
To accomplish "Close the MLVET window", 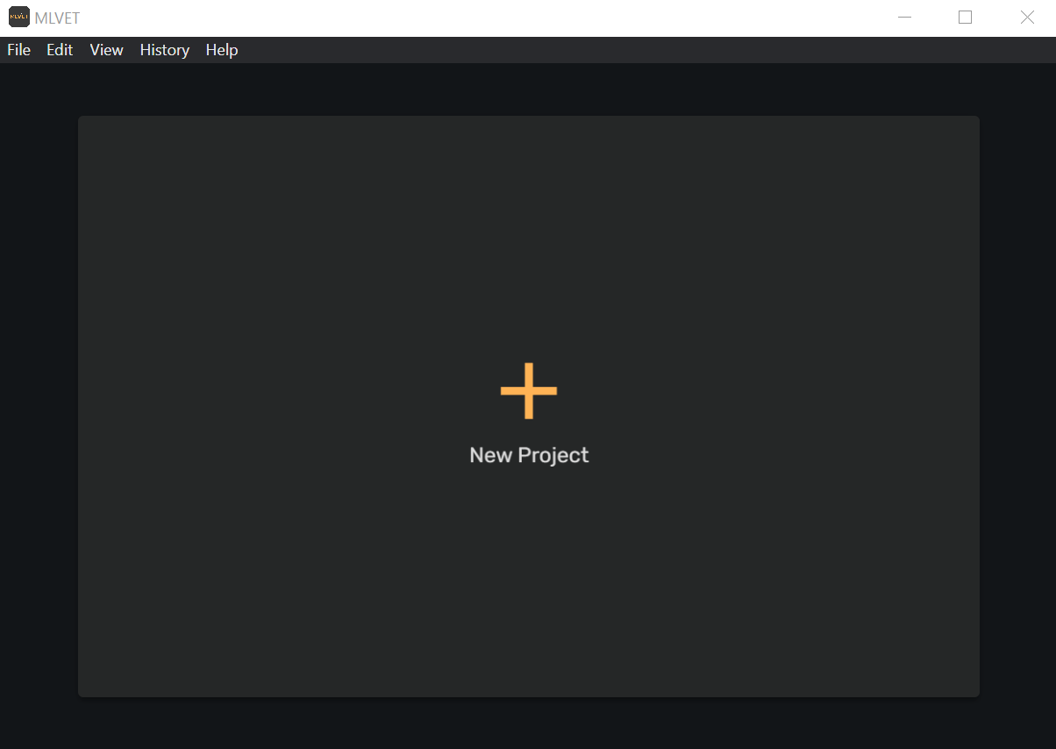I will 1027,18.
